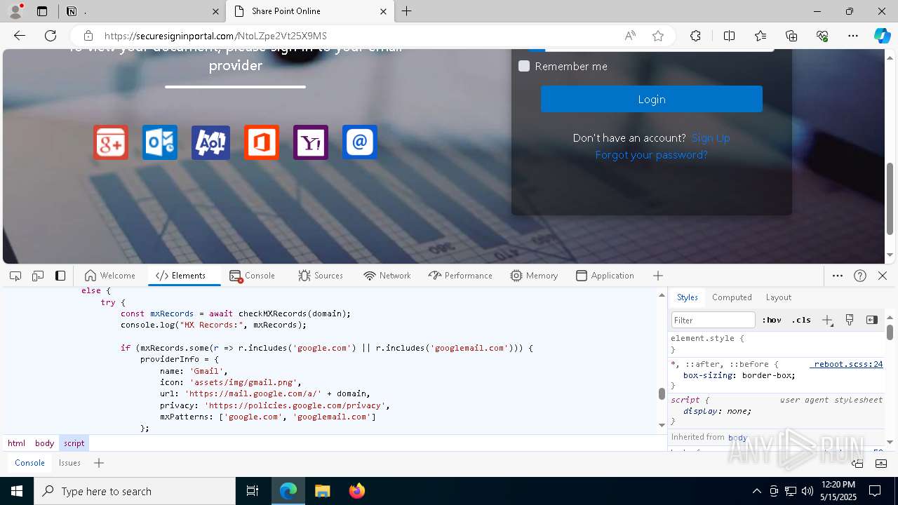Select html breadcrumb element
The width and height of the screenshot is (898, 505).
click(x=16, y=443)
